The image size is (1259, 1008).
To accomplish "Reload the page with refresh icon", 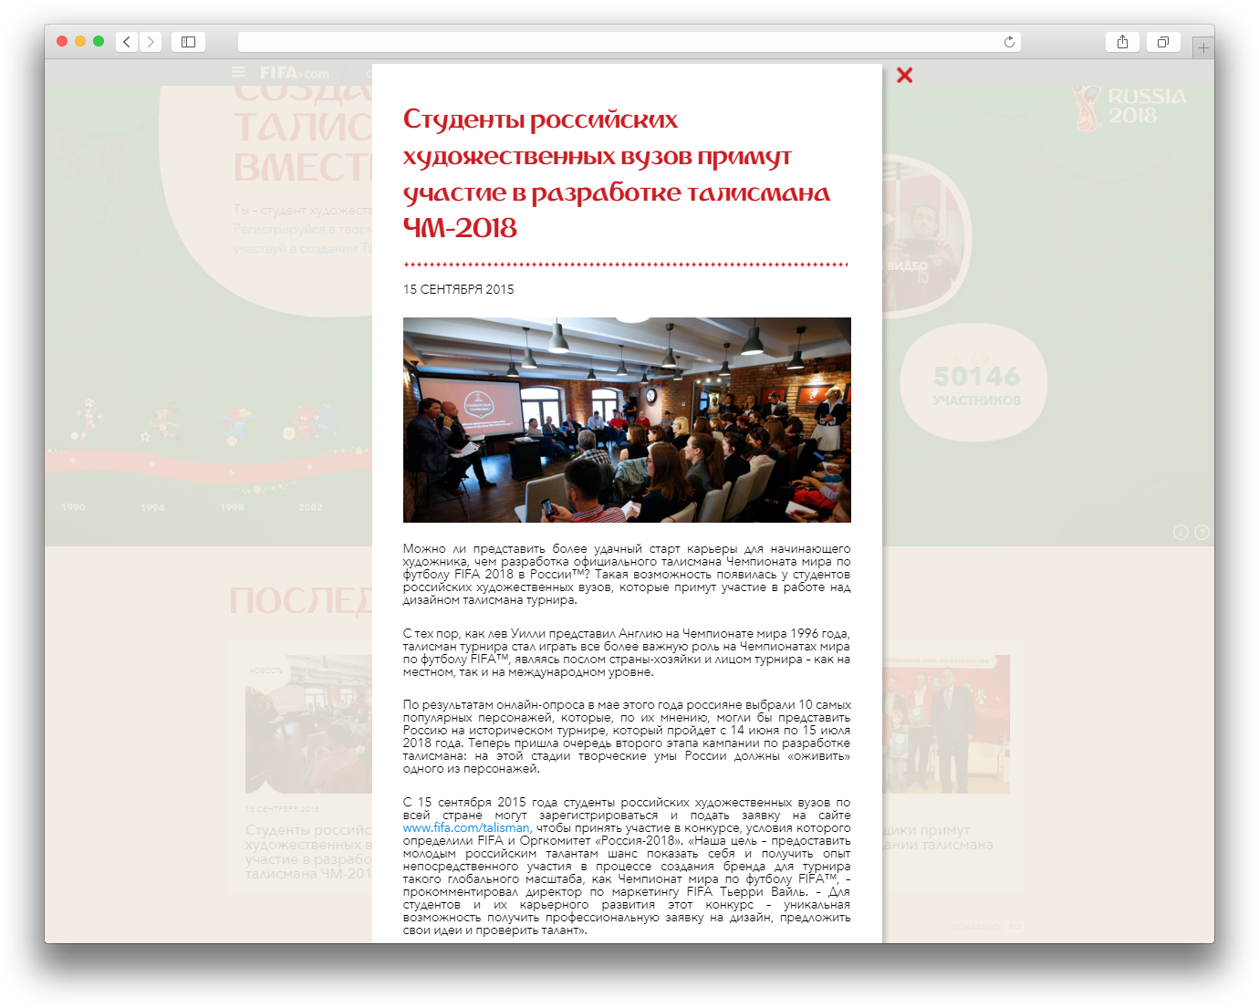I will 1009,42.
